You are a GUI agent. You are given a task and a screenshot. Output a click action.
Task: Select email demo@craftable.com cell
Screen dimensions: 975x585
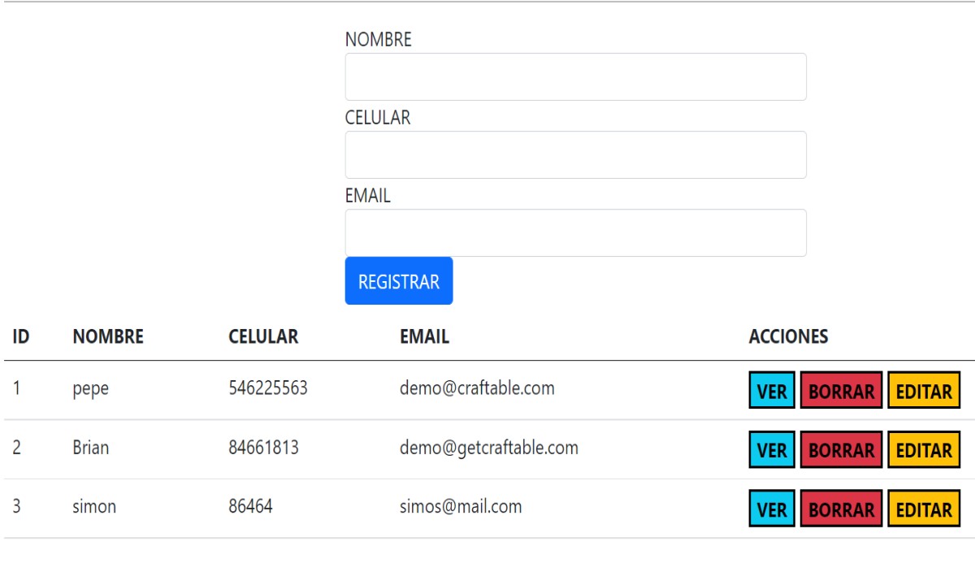tap(477, 388)
